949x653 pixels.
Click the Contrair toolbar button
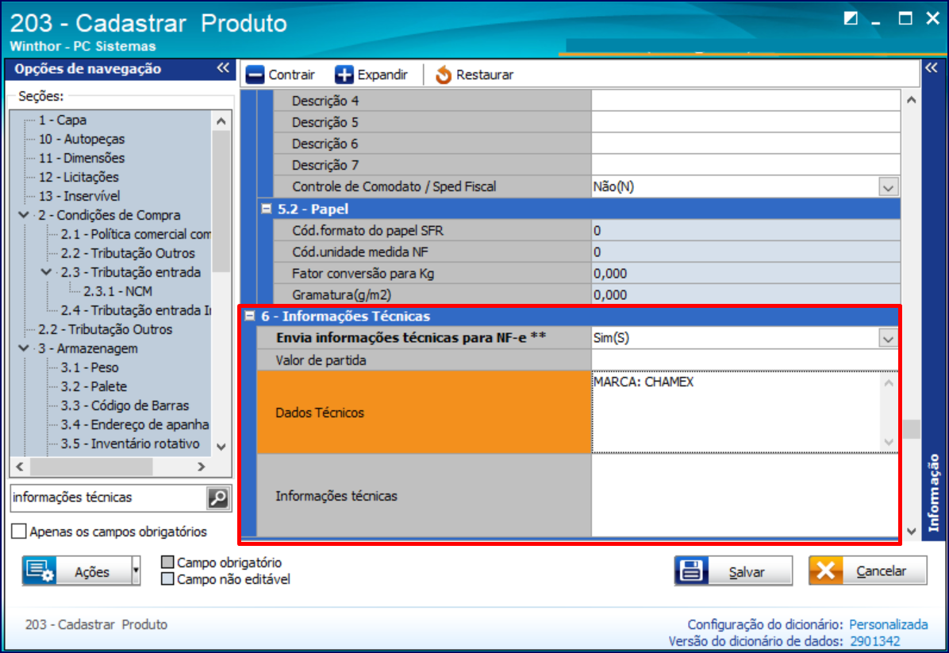tap(281, 75)
